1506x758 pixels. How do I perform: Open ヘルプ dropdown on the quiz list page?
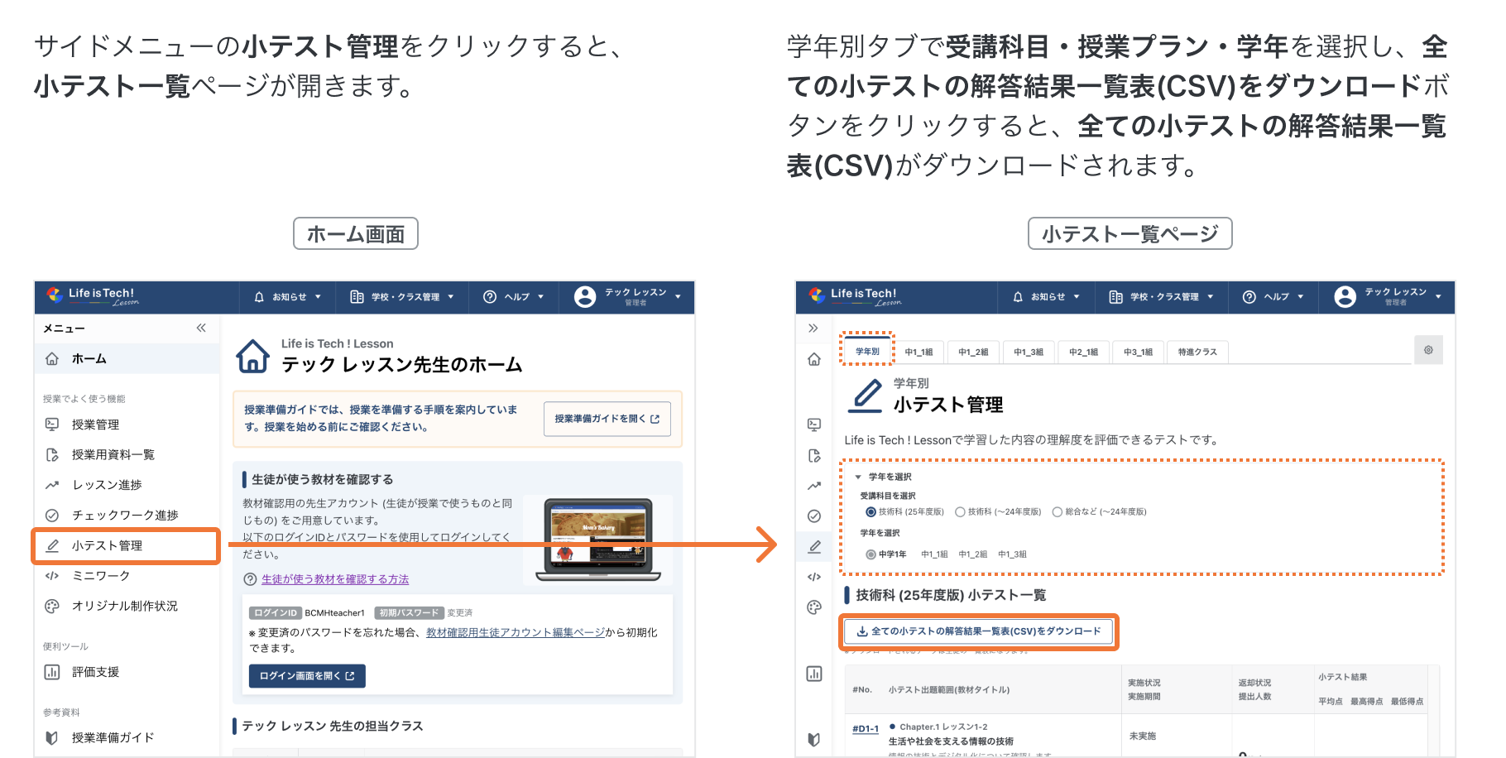click(1274, 297)
